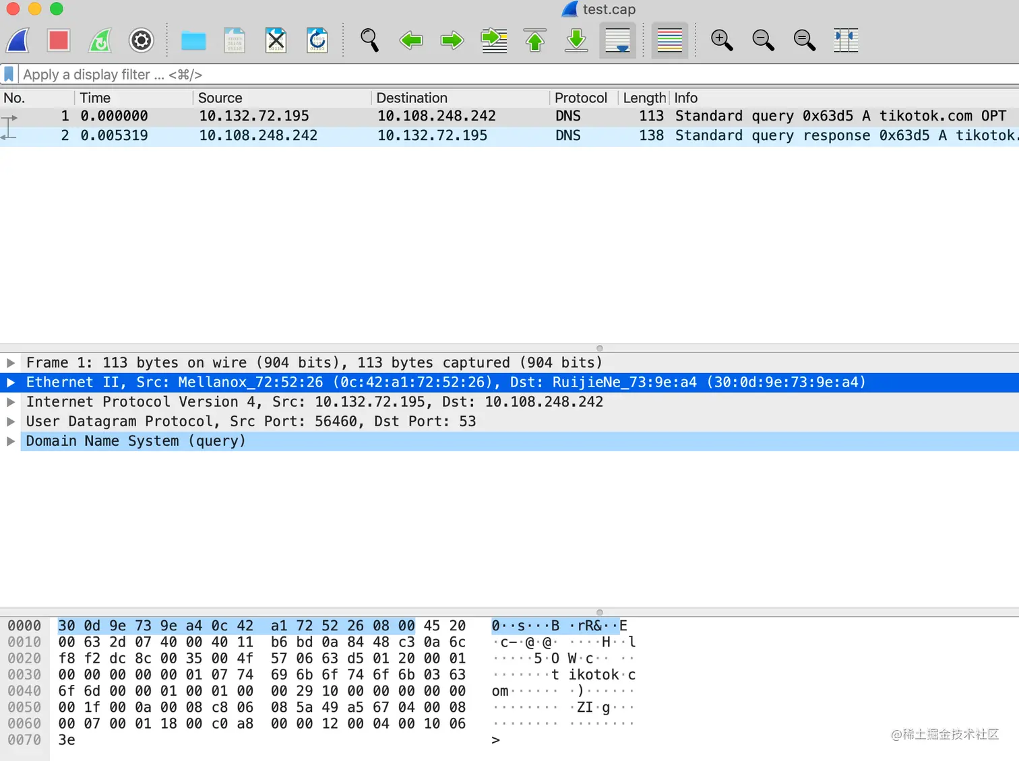Find a packet with magnifier icon
The height and width of the screenshot is (761, 1019).
click(x=369, y=40)
